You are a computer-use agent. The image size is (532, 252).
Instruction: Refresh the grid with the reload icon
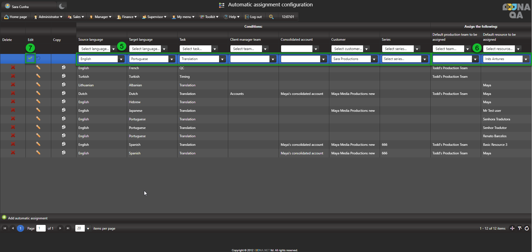527,228
